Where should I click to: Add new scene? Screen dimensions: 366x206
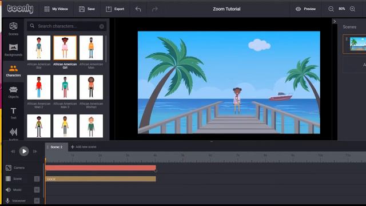point(83,147)
